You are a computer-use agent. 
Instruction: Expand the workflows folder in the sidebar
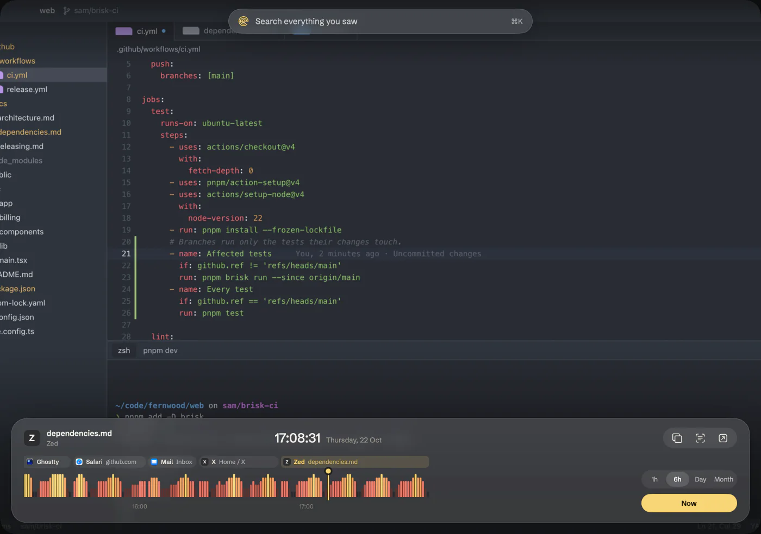coord(17,61)
